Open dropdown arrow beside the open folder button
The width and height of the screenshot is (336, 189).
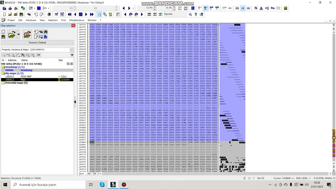(x=18, y=34)
